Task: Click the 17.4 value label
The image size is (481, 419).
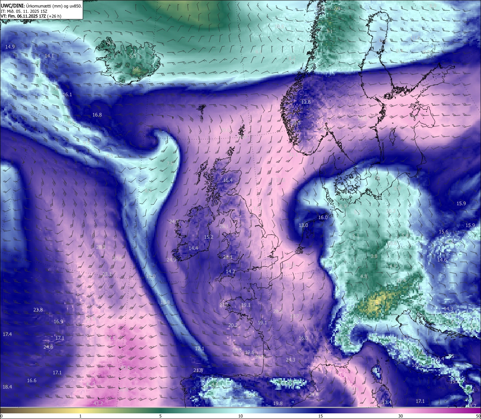Action: 7,334
